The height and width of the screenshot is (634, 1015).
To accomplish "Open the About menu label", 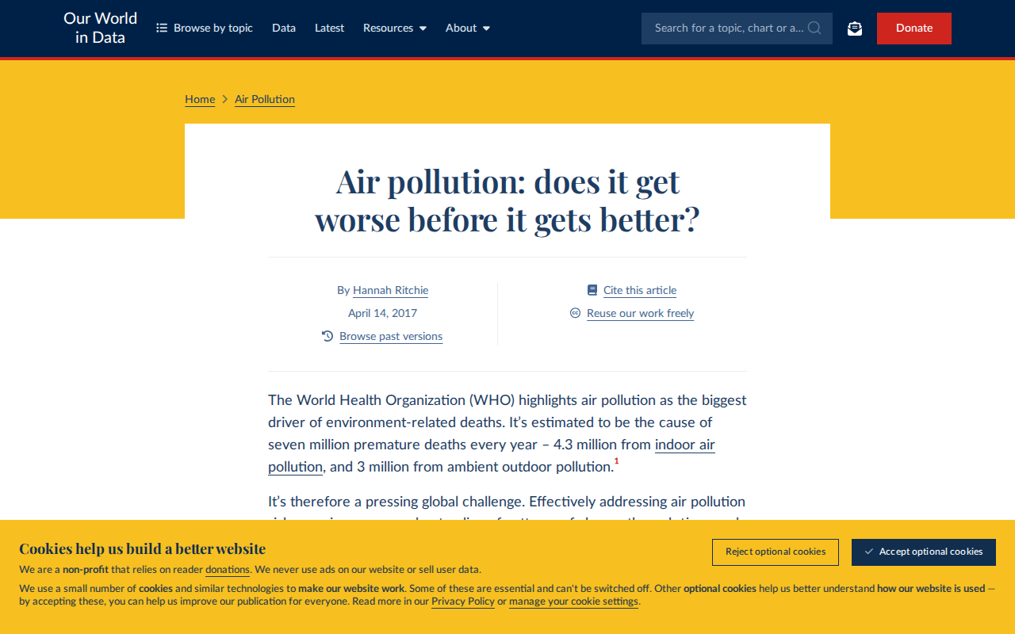I will pyautogui.click(x=461, y=28).
